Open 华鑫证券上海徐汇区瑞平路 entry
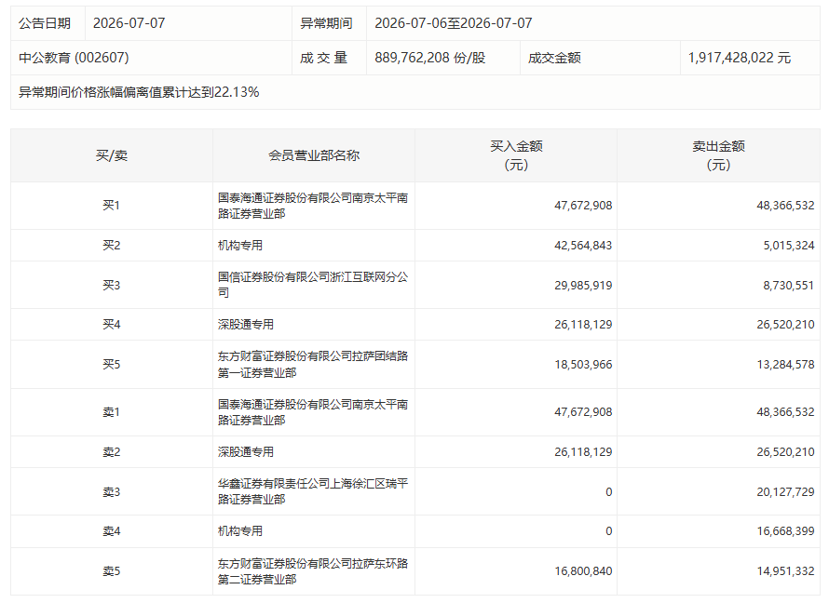829x603 pixels. point(312,491)
